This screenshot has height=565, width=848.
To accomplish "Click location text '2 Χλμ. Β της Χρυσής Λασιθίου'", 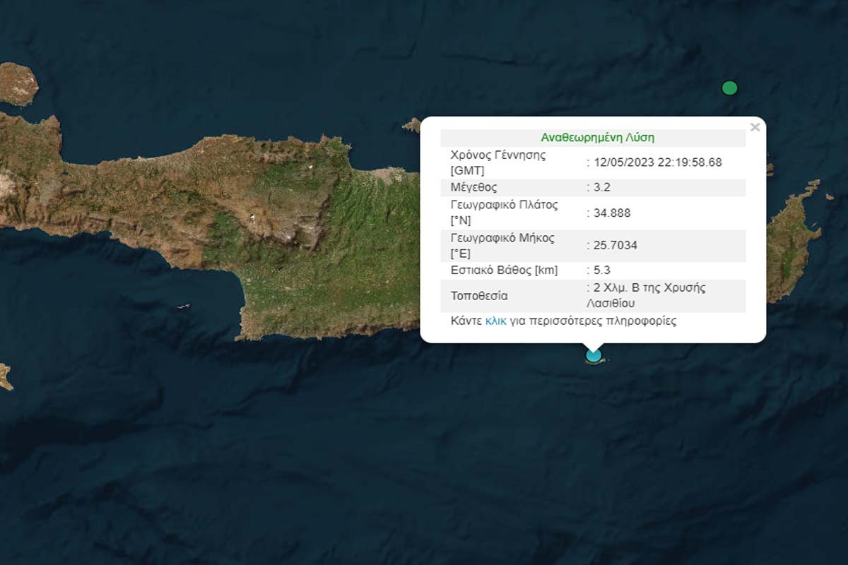I will pyautogui.click(x=646, y=295).
